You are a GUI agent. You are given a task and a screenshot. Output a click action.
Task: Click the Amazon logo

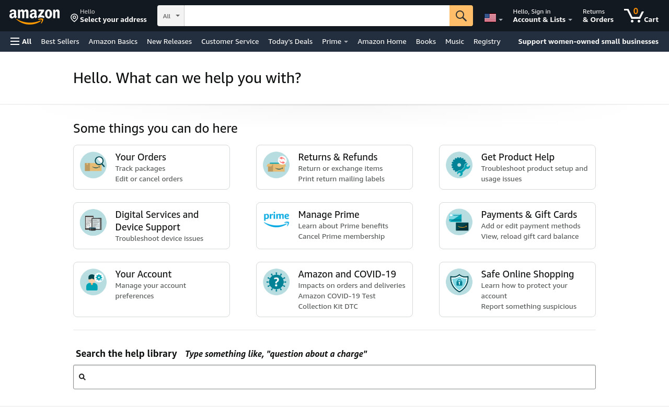(34, 16)
